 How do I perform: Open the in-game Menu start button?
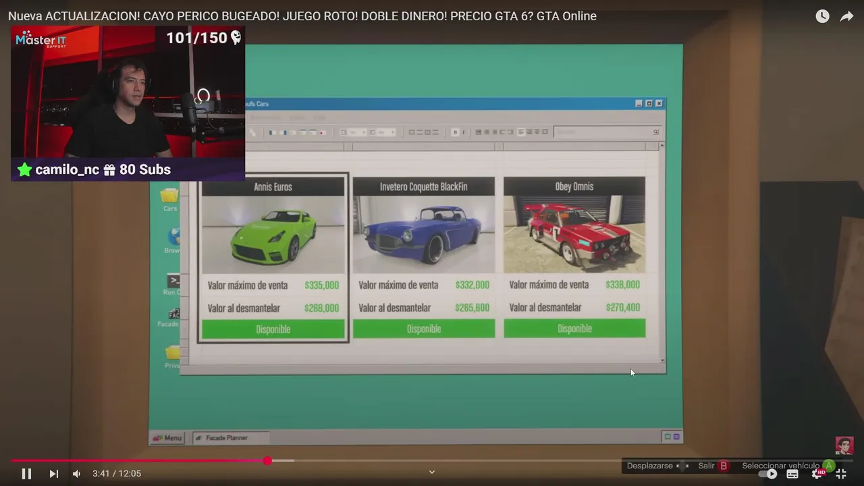click(167, 438)
